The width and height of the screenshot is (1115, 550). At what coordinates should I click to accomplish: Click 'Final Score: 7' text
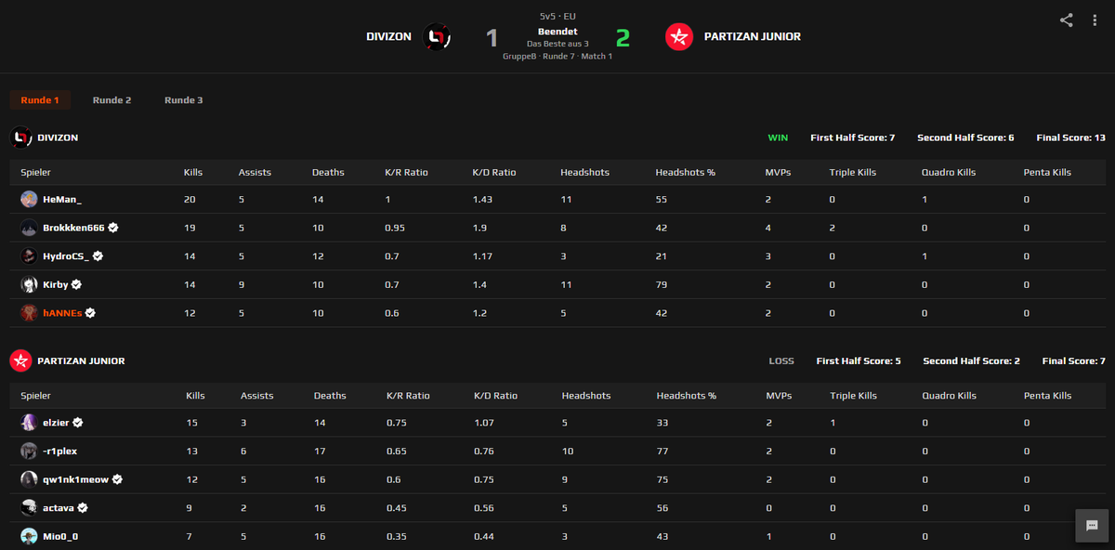[x=1074, y=360]
